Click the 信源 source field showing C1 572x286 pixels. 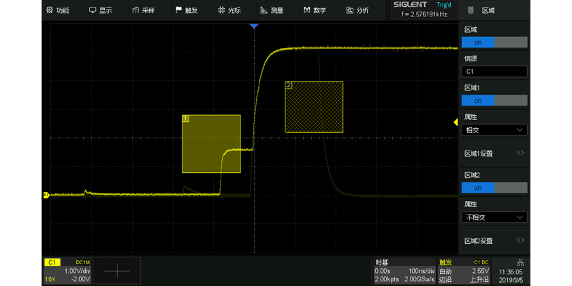pos(494,71)
